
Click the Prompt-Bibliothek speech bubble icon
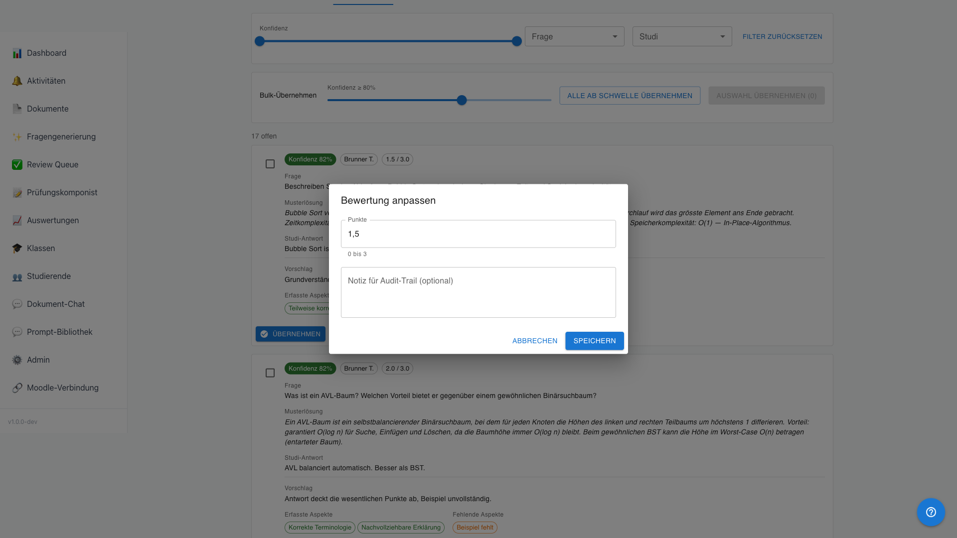click(x=17, y=332)
